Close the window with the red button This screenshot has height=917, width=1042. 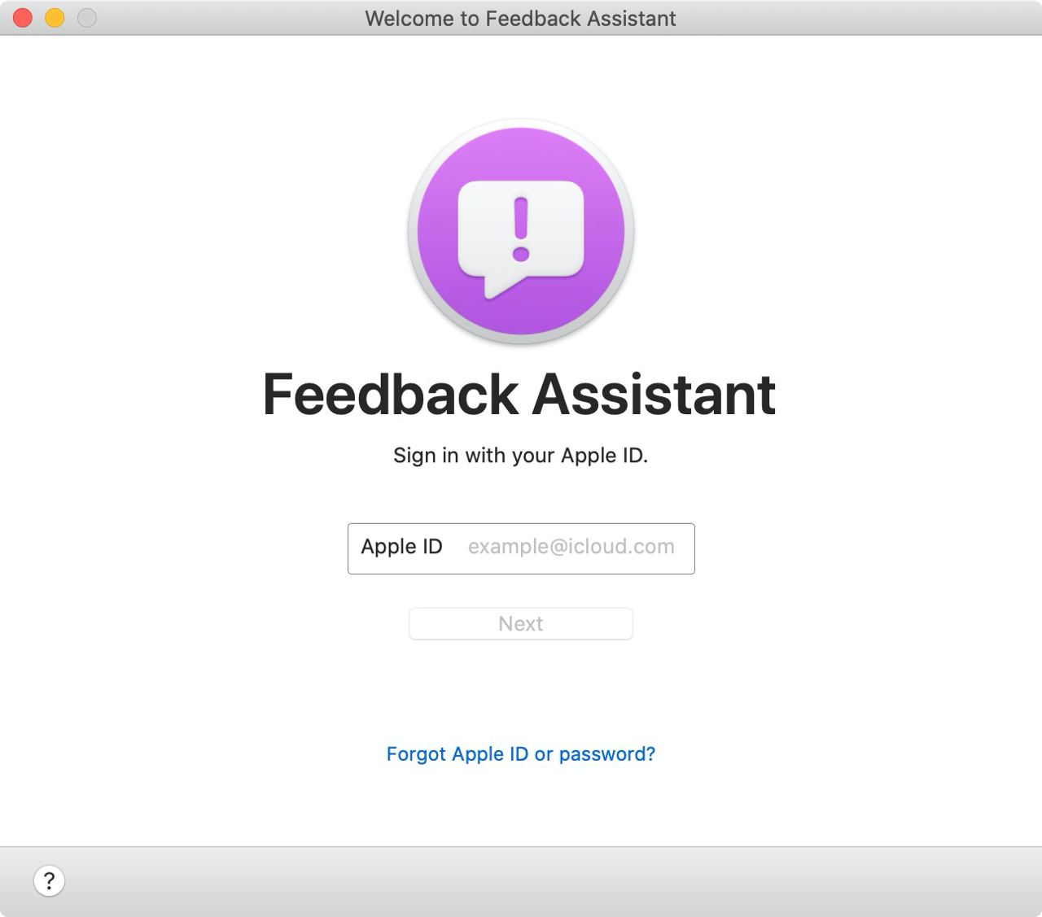(x=23, y=18)
